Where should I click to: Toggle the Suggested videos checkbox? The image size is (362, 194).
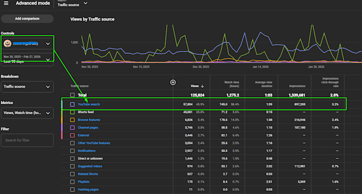point(72,166)
